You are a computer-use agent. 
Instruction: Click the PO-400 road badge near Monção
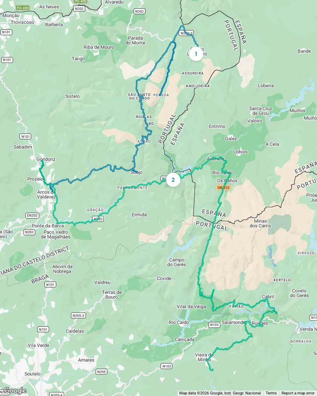tap(23, 8)
